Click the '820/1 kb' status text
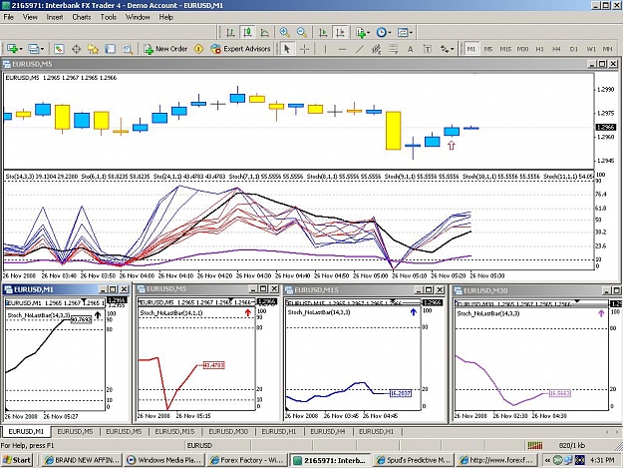This screenshot has width=623, height=468. (572, 445)
